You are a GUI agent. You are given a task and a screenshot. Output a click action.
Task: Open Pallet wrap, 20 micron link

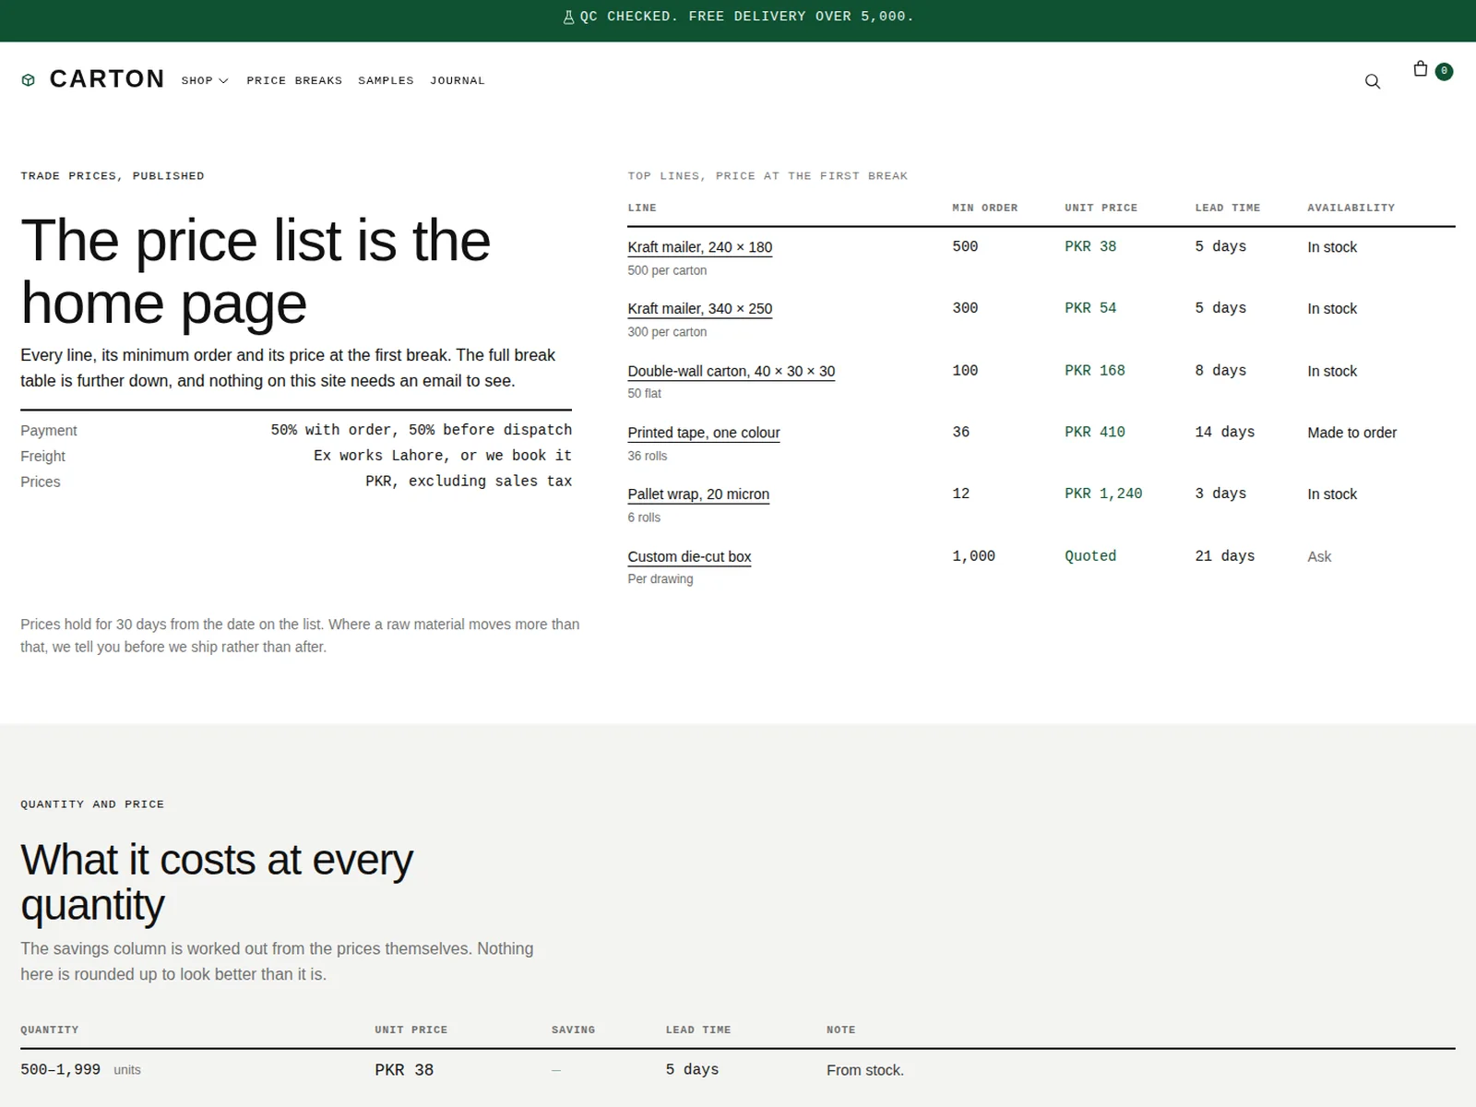(x=698, y=494)
